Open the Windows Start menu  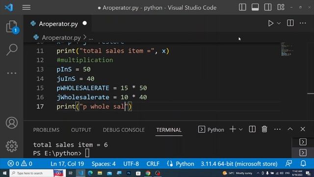click(x=4, y=173)
